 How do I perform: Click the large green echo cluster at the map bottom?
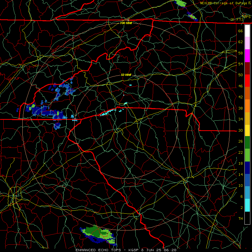tap(98, 235)
